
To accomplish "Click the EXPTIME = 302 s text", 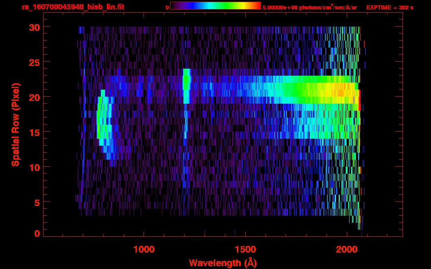I will pos(390,7).
